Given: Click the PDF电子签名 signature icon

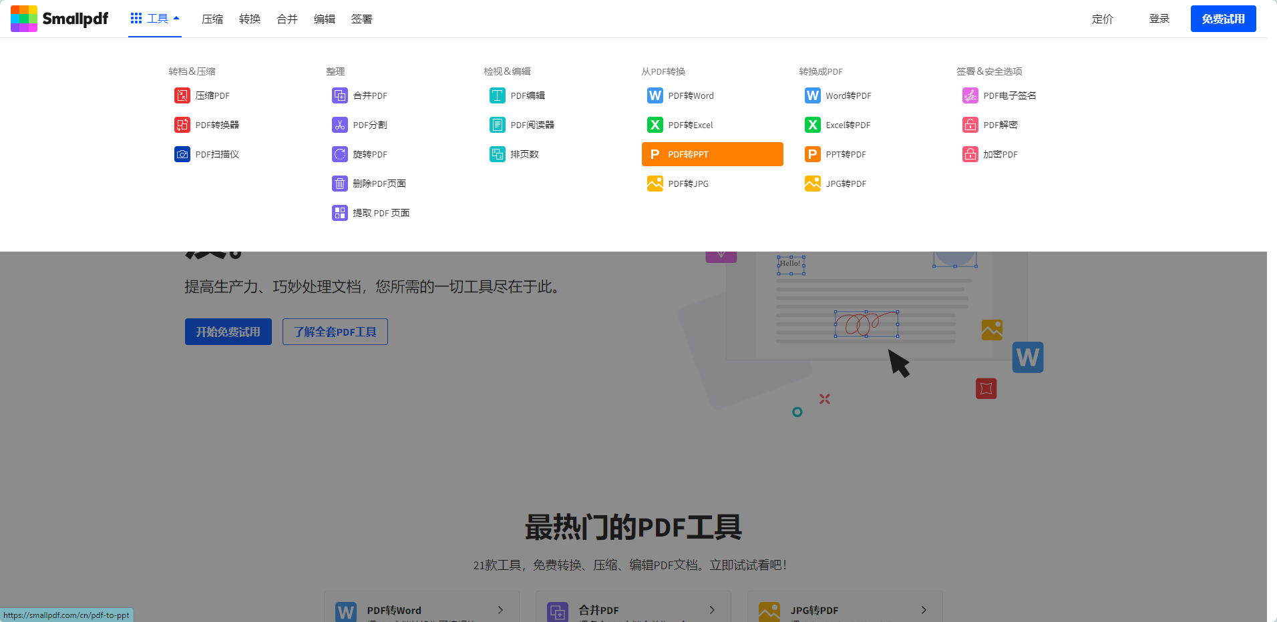Looking at the screenshot, I should 970,95.
